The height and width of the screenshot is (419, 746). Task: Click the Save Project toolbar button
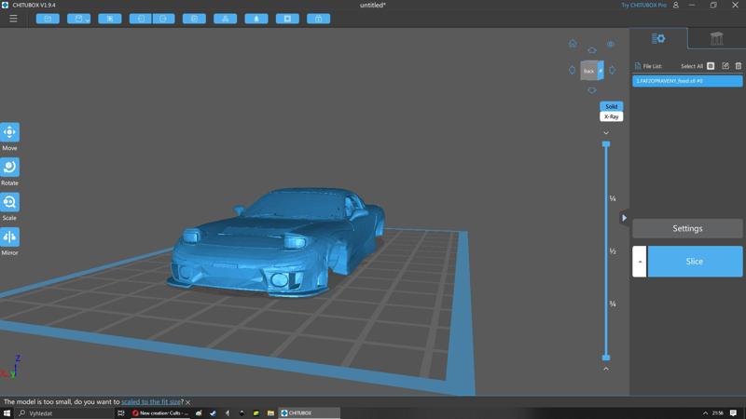coord(76,19)
